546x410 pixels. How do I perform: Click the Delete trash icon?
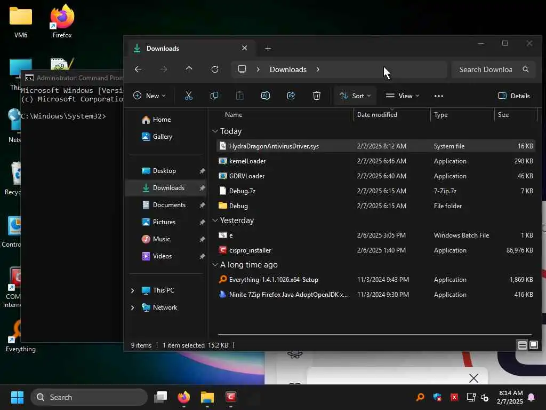[317, 96]
